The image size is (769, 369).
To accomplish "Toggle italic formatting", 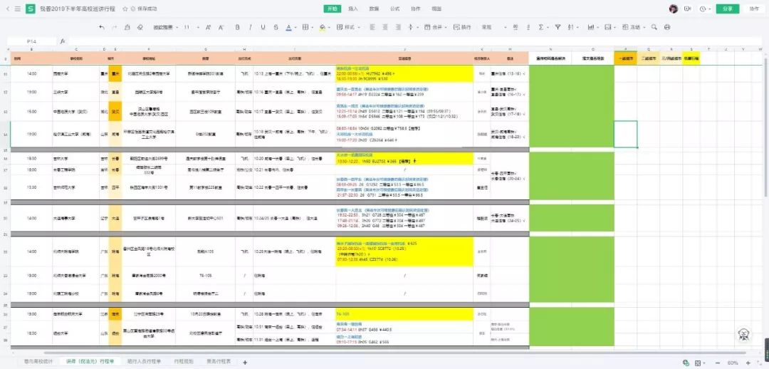I will (x=250, y=28).
